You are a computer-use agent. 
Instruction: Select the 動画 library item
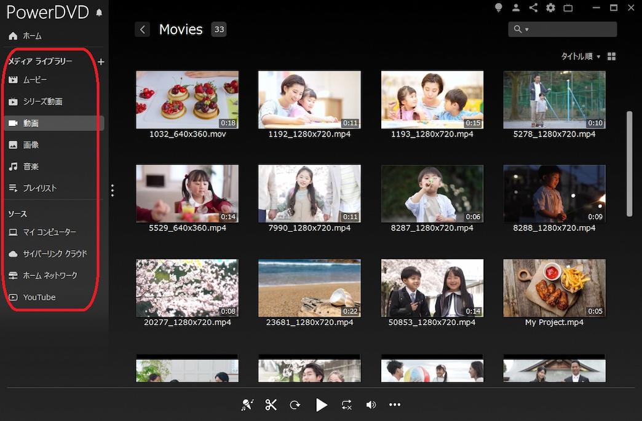[53, 123]
